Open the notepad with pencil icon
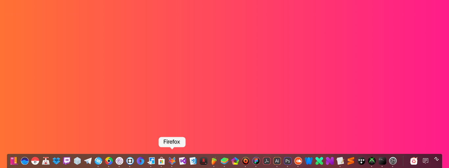Viewport: 449px width, 168px height. tap(340, 161)
